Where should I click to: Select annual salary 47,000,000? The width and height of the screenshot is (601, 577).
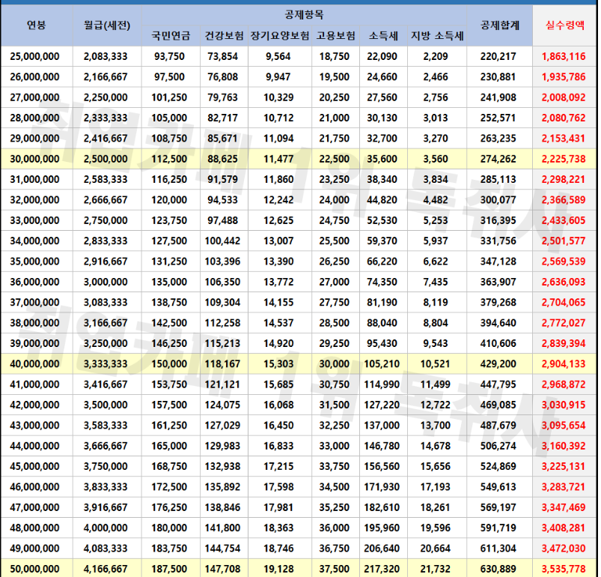coord(34,508)
